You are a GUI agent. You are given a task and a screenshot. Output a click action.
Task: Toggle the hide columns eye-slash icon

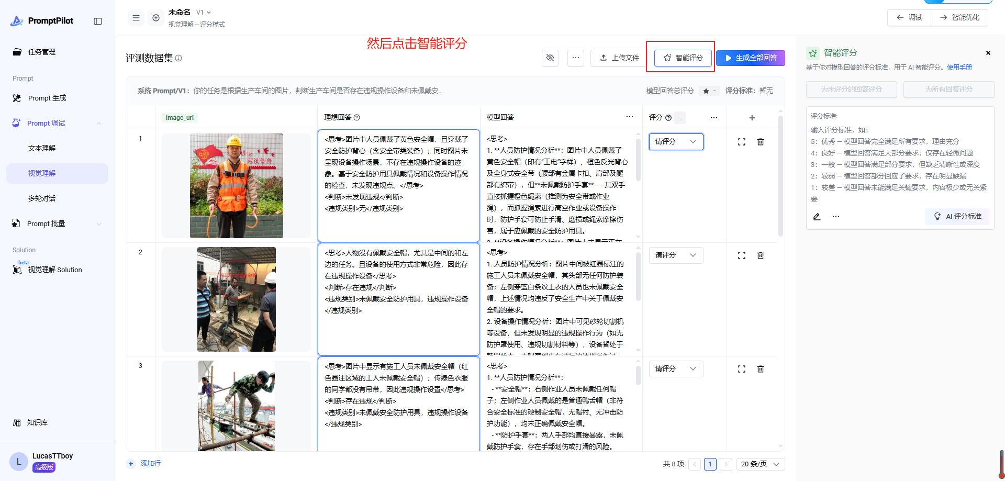point(550,58)
